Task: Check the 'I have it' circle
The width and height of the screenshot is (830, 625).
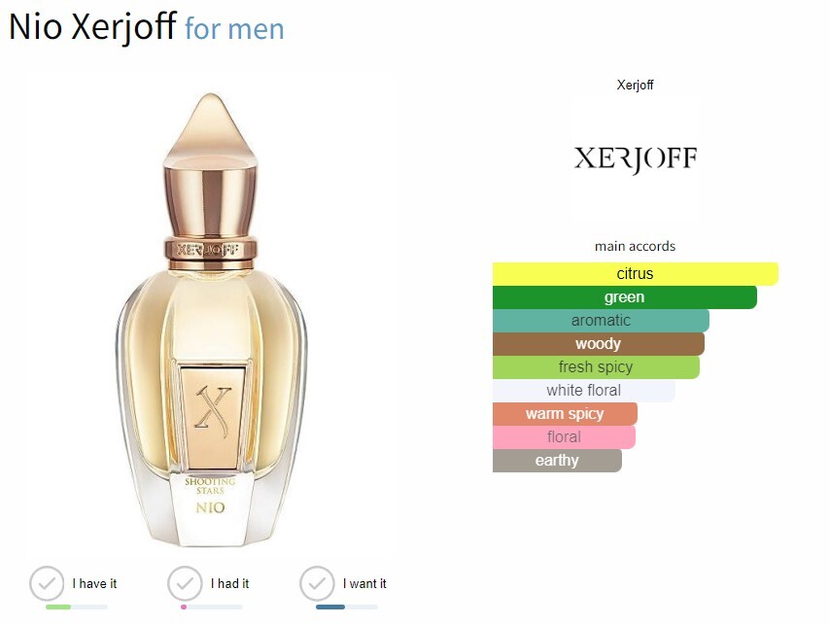Action: click(47, 583)
